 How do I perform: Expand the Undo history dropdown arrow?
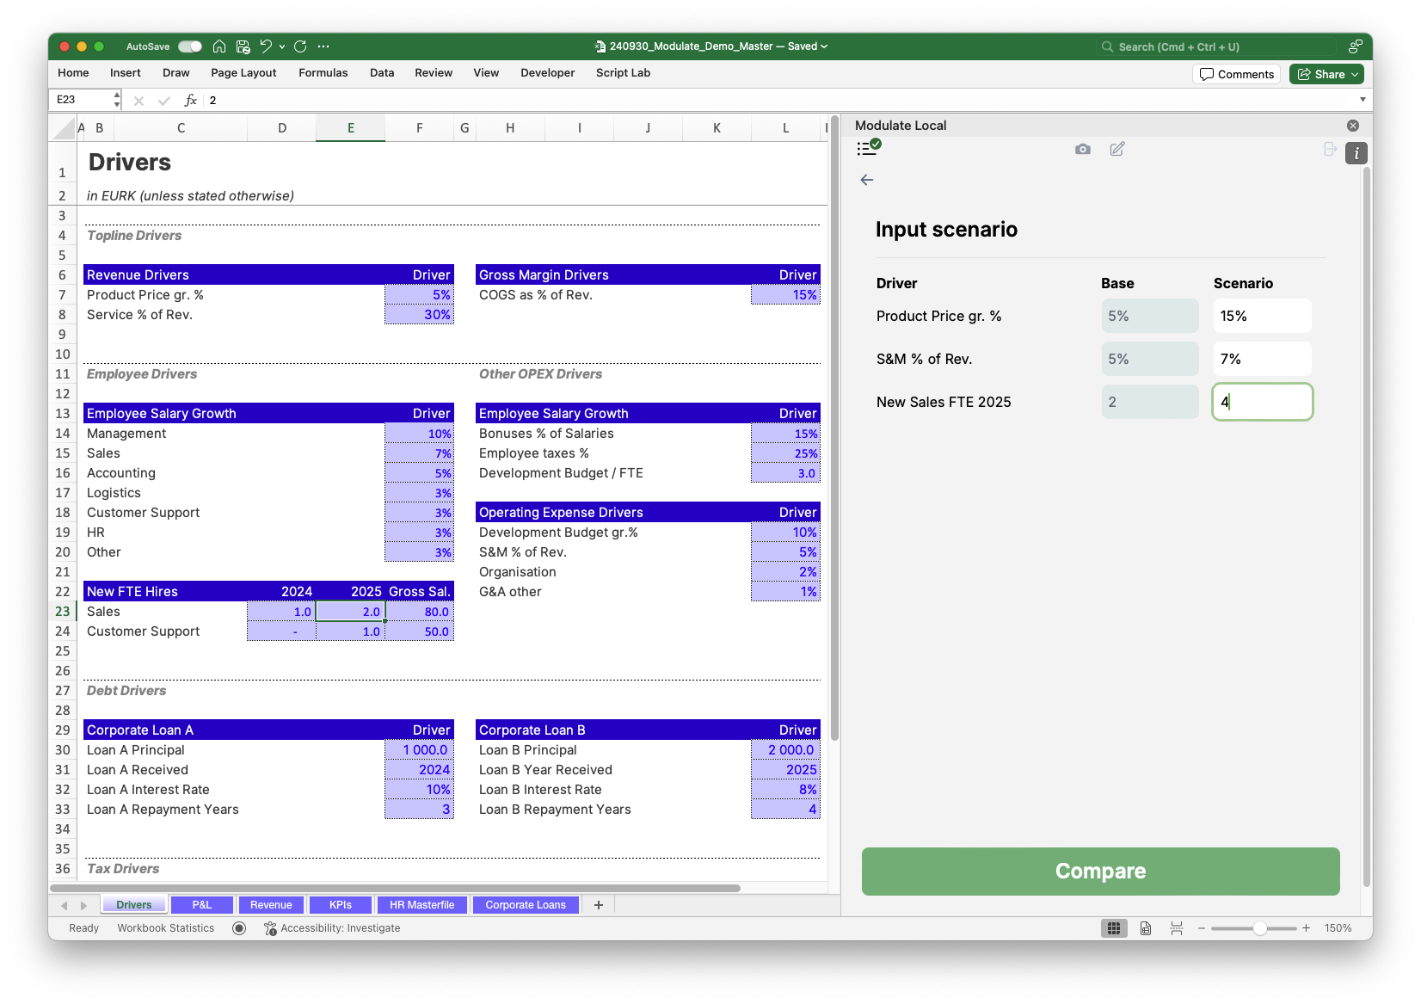(282, 46)
